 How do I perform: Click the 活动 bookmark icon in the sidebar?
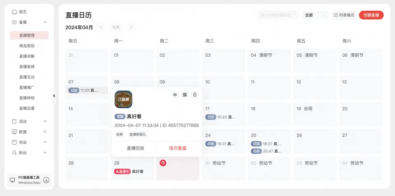(14, 122)
